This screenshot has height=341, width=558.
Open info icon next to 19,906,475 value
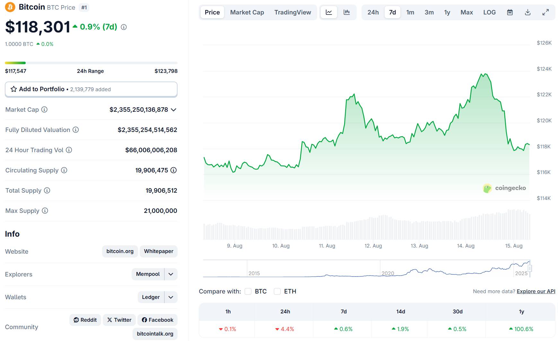(x=173, y=170)
